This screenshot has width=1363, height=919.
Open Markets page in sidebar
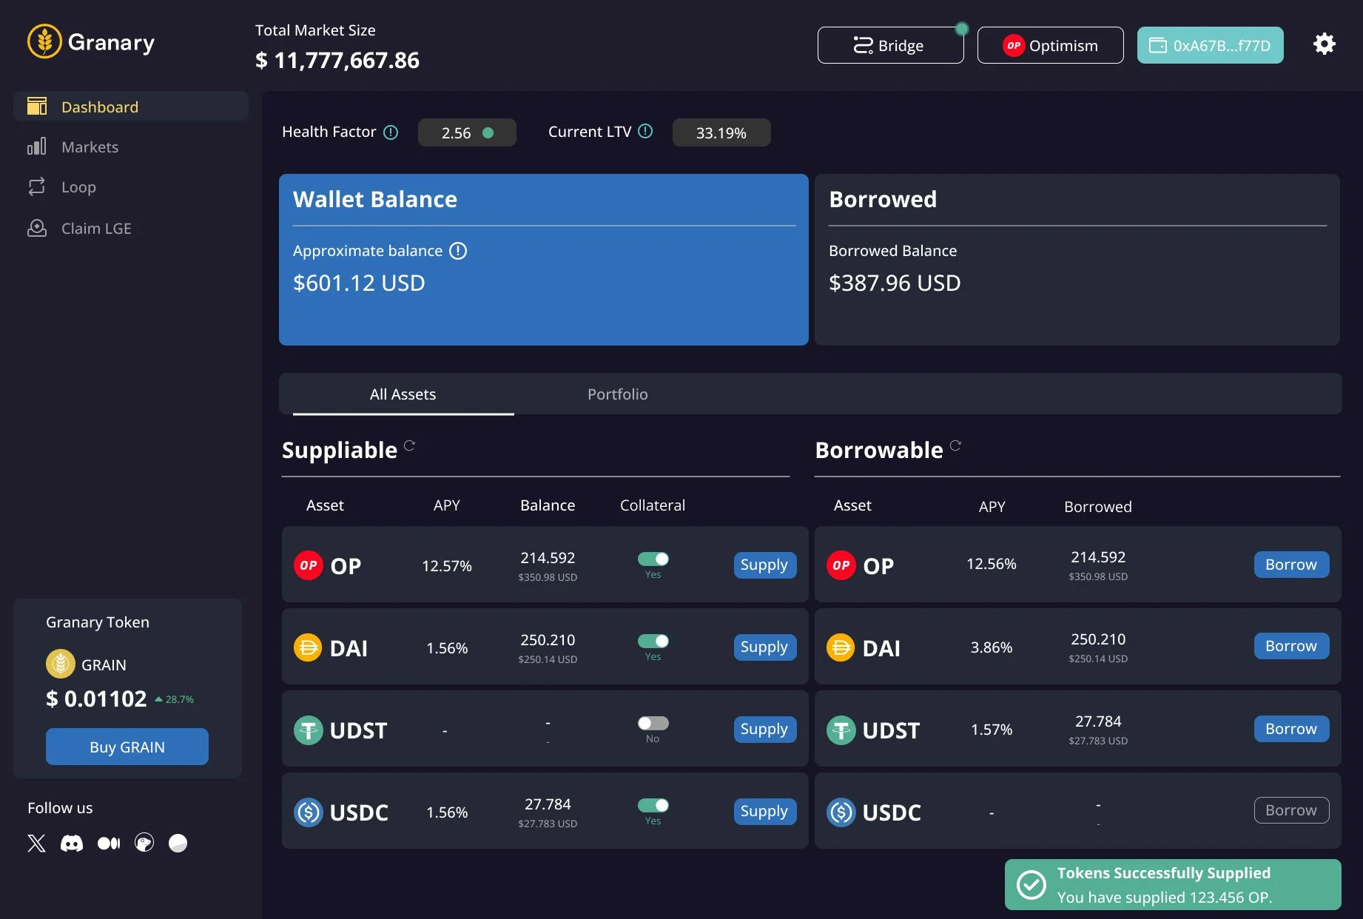[x=90, y=147]
